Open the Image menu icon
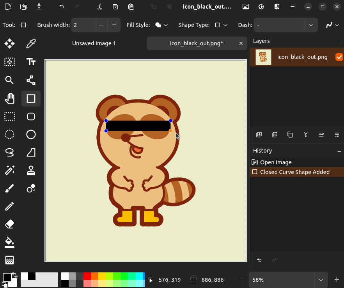The width and height of the screenshot is (344, 288). tap(246, 7)
